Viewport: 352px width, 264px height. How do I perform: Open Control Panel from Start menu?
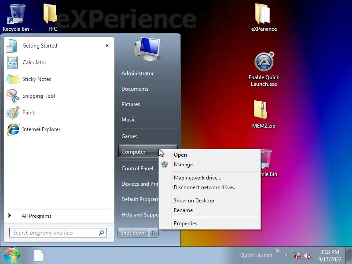(x=137, y=169)
